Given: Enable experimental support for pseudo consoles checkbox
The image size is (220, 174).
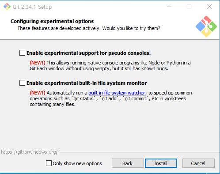Looking at the screenshot, I should 22,53.
